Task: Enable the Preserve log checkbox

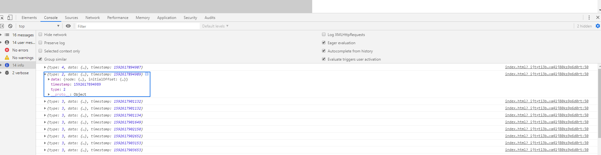Action: [40, 43]
